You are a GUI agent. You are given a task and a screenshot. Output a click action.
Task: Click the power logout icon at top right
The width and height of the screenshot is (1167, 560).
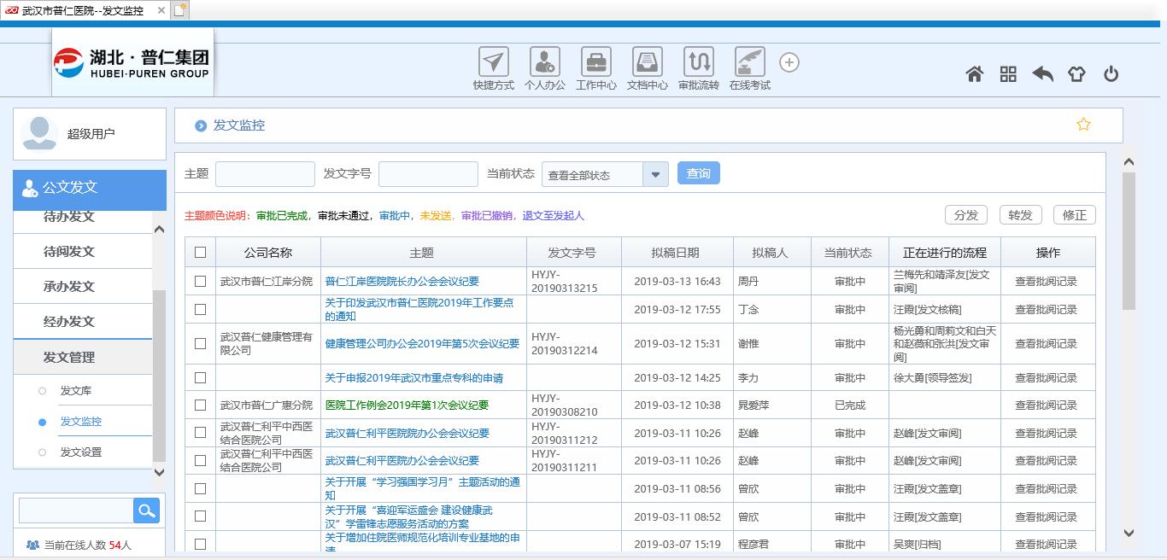click(x=1111, y=74)
